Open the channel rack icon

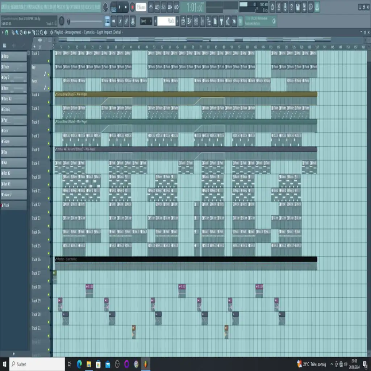tap(196, 21)
